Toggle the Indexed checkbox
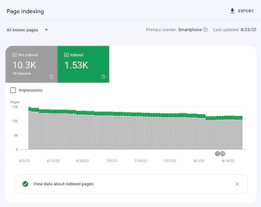261x207 pixels. (x=67, y=55)
